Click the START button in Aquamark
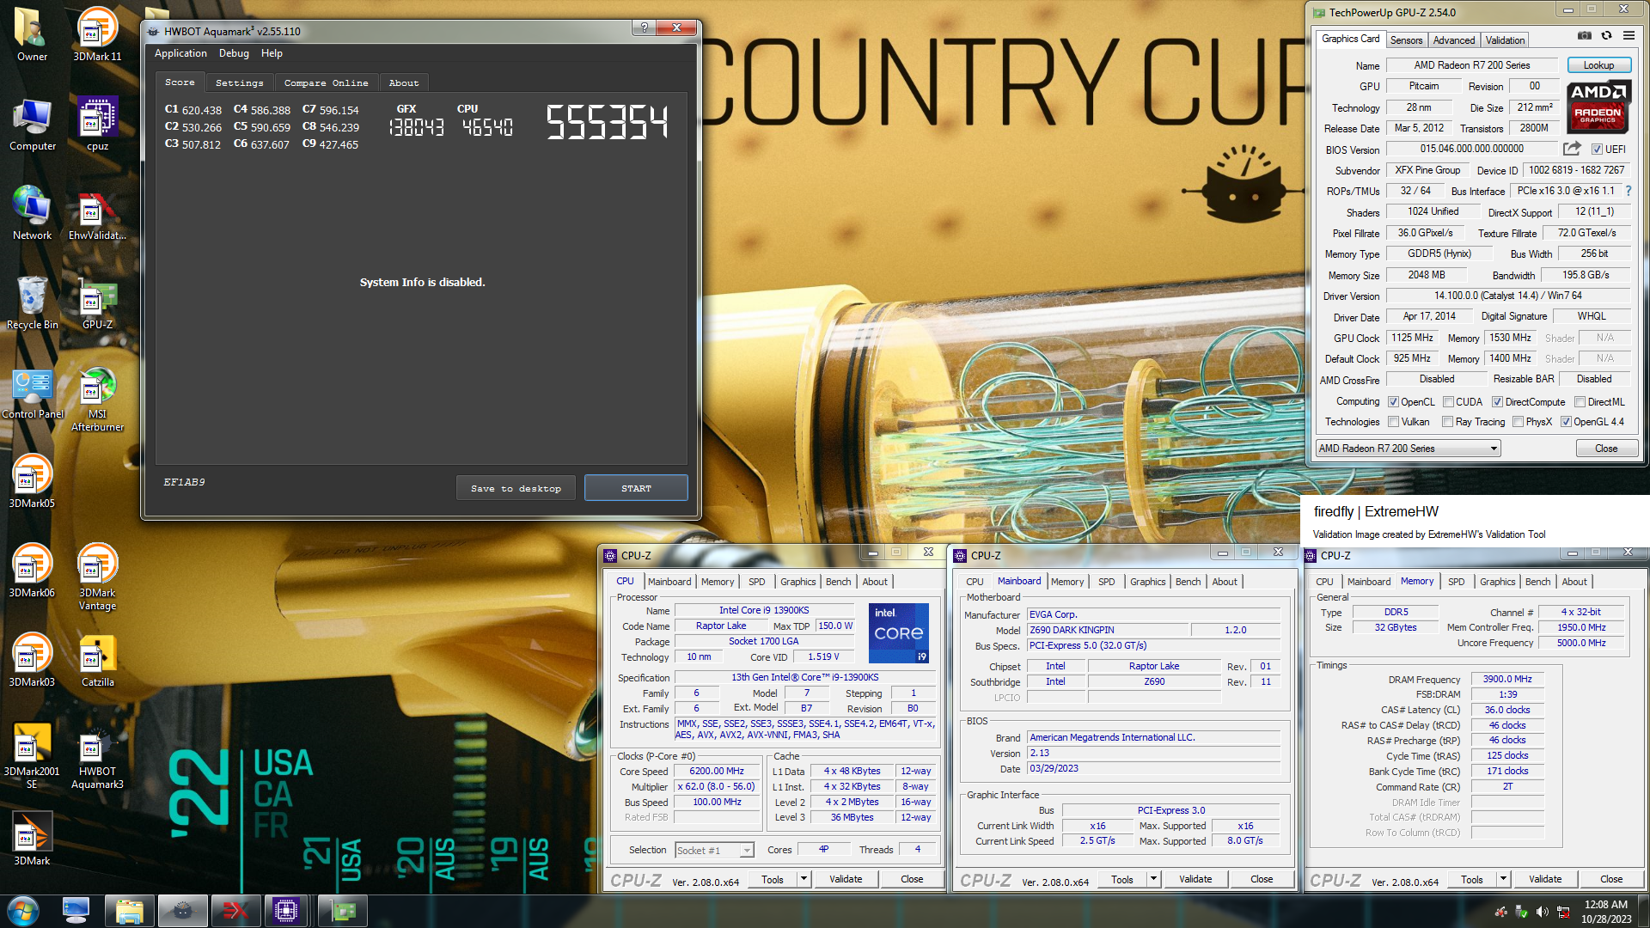1650x928 pixels. pyautogui.click(x=636, y=488)
